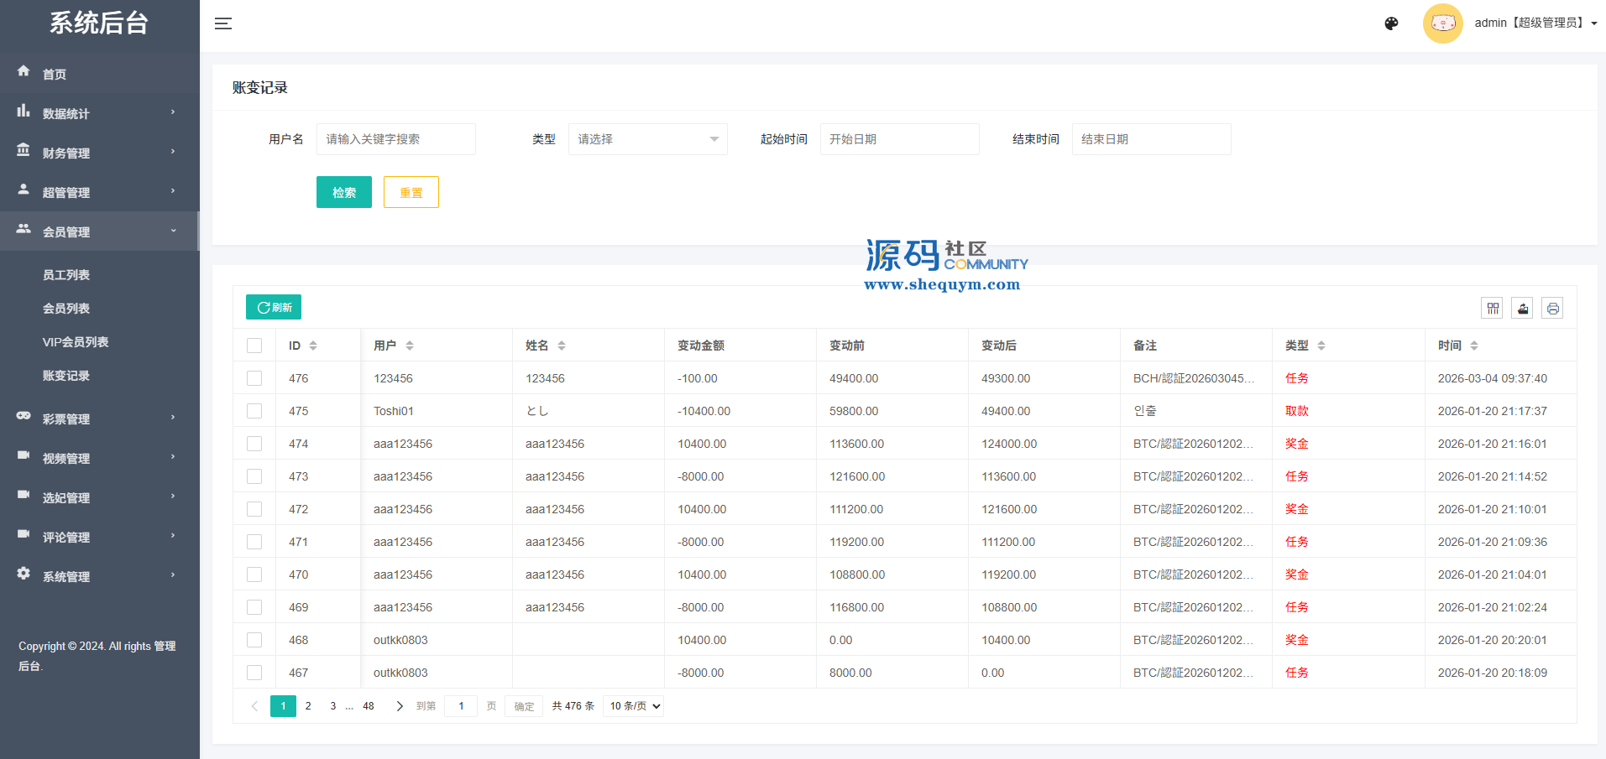This screenshot has height=759, width=1606.
Task: Select checkbox for row ID 473
Action: [x=254, y=476]
